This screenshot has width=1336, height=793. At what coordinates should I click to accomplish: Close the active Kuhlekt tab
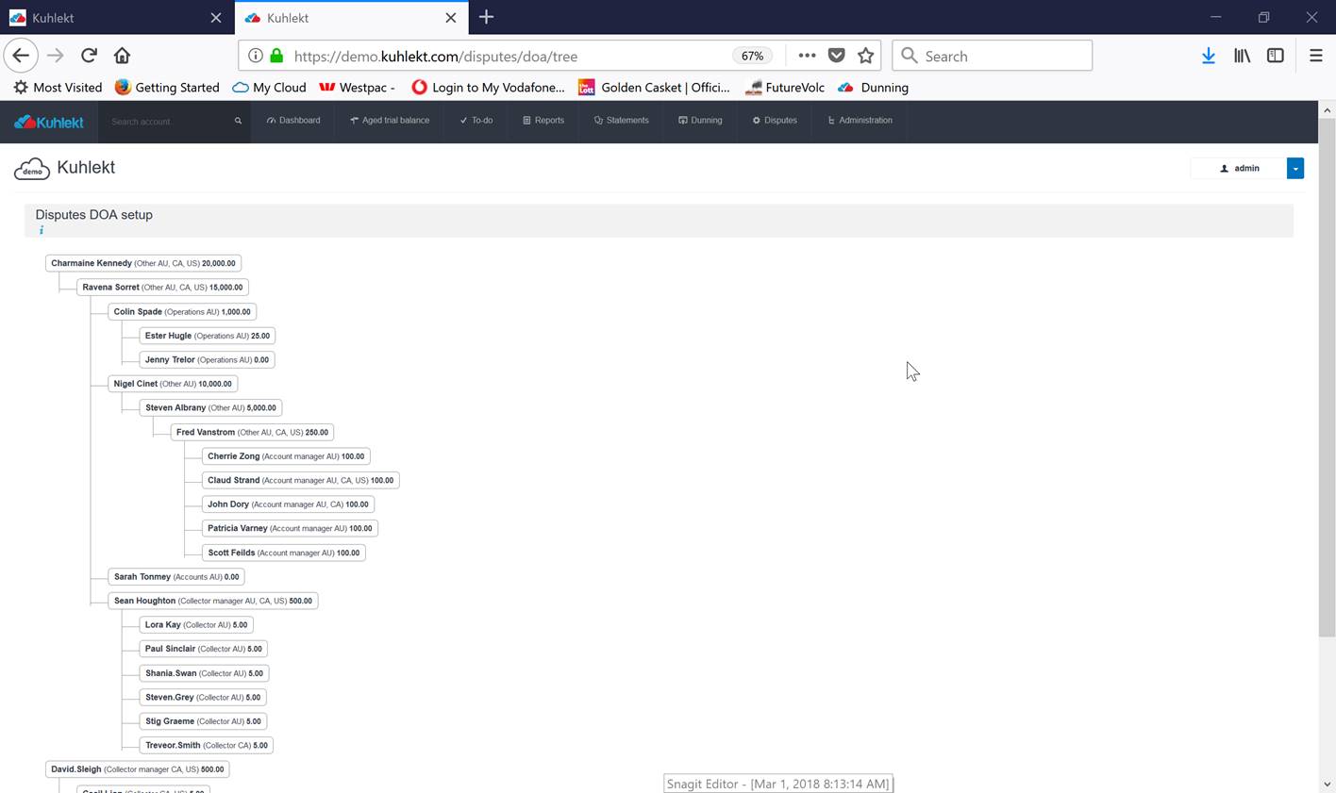[451, 18]
